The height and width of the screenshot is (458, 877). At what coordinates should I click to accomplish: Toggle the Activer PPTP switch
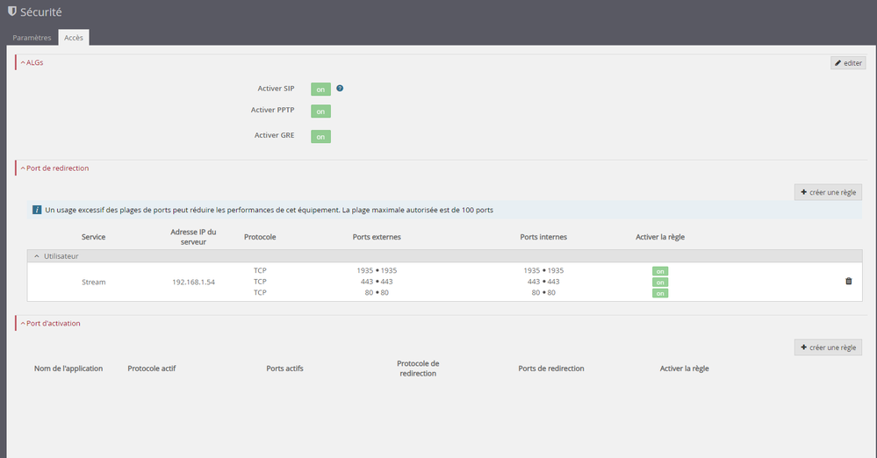click(x=320, y=111)
